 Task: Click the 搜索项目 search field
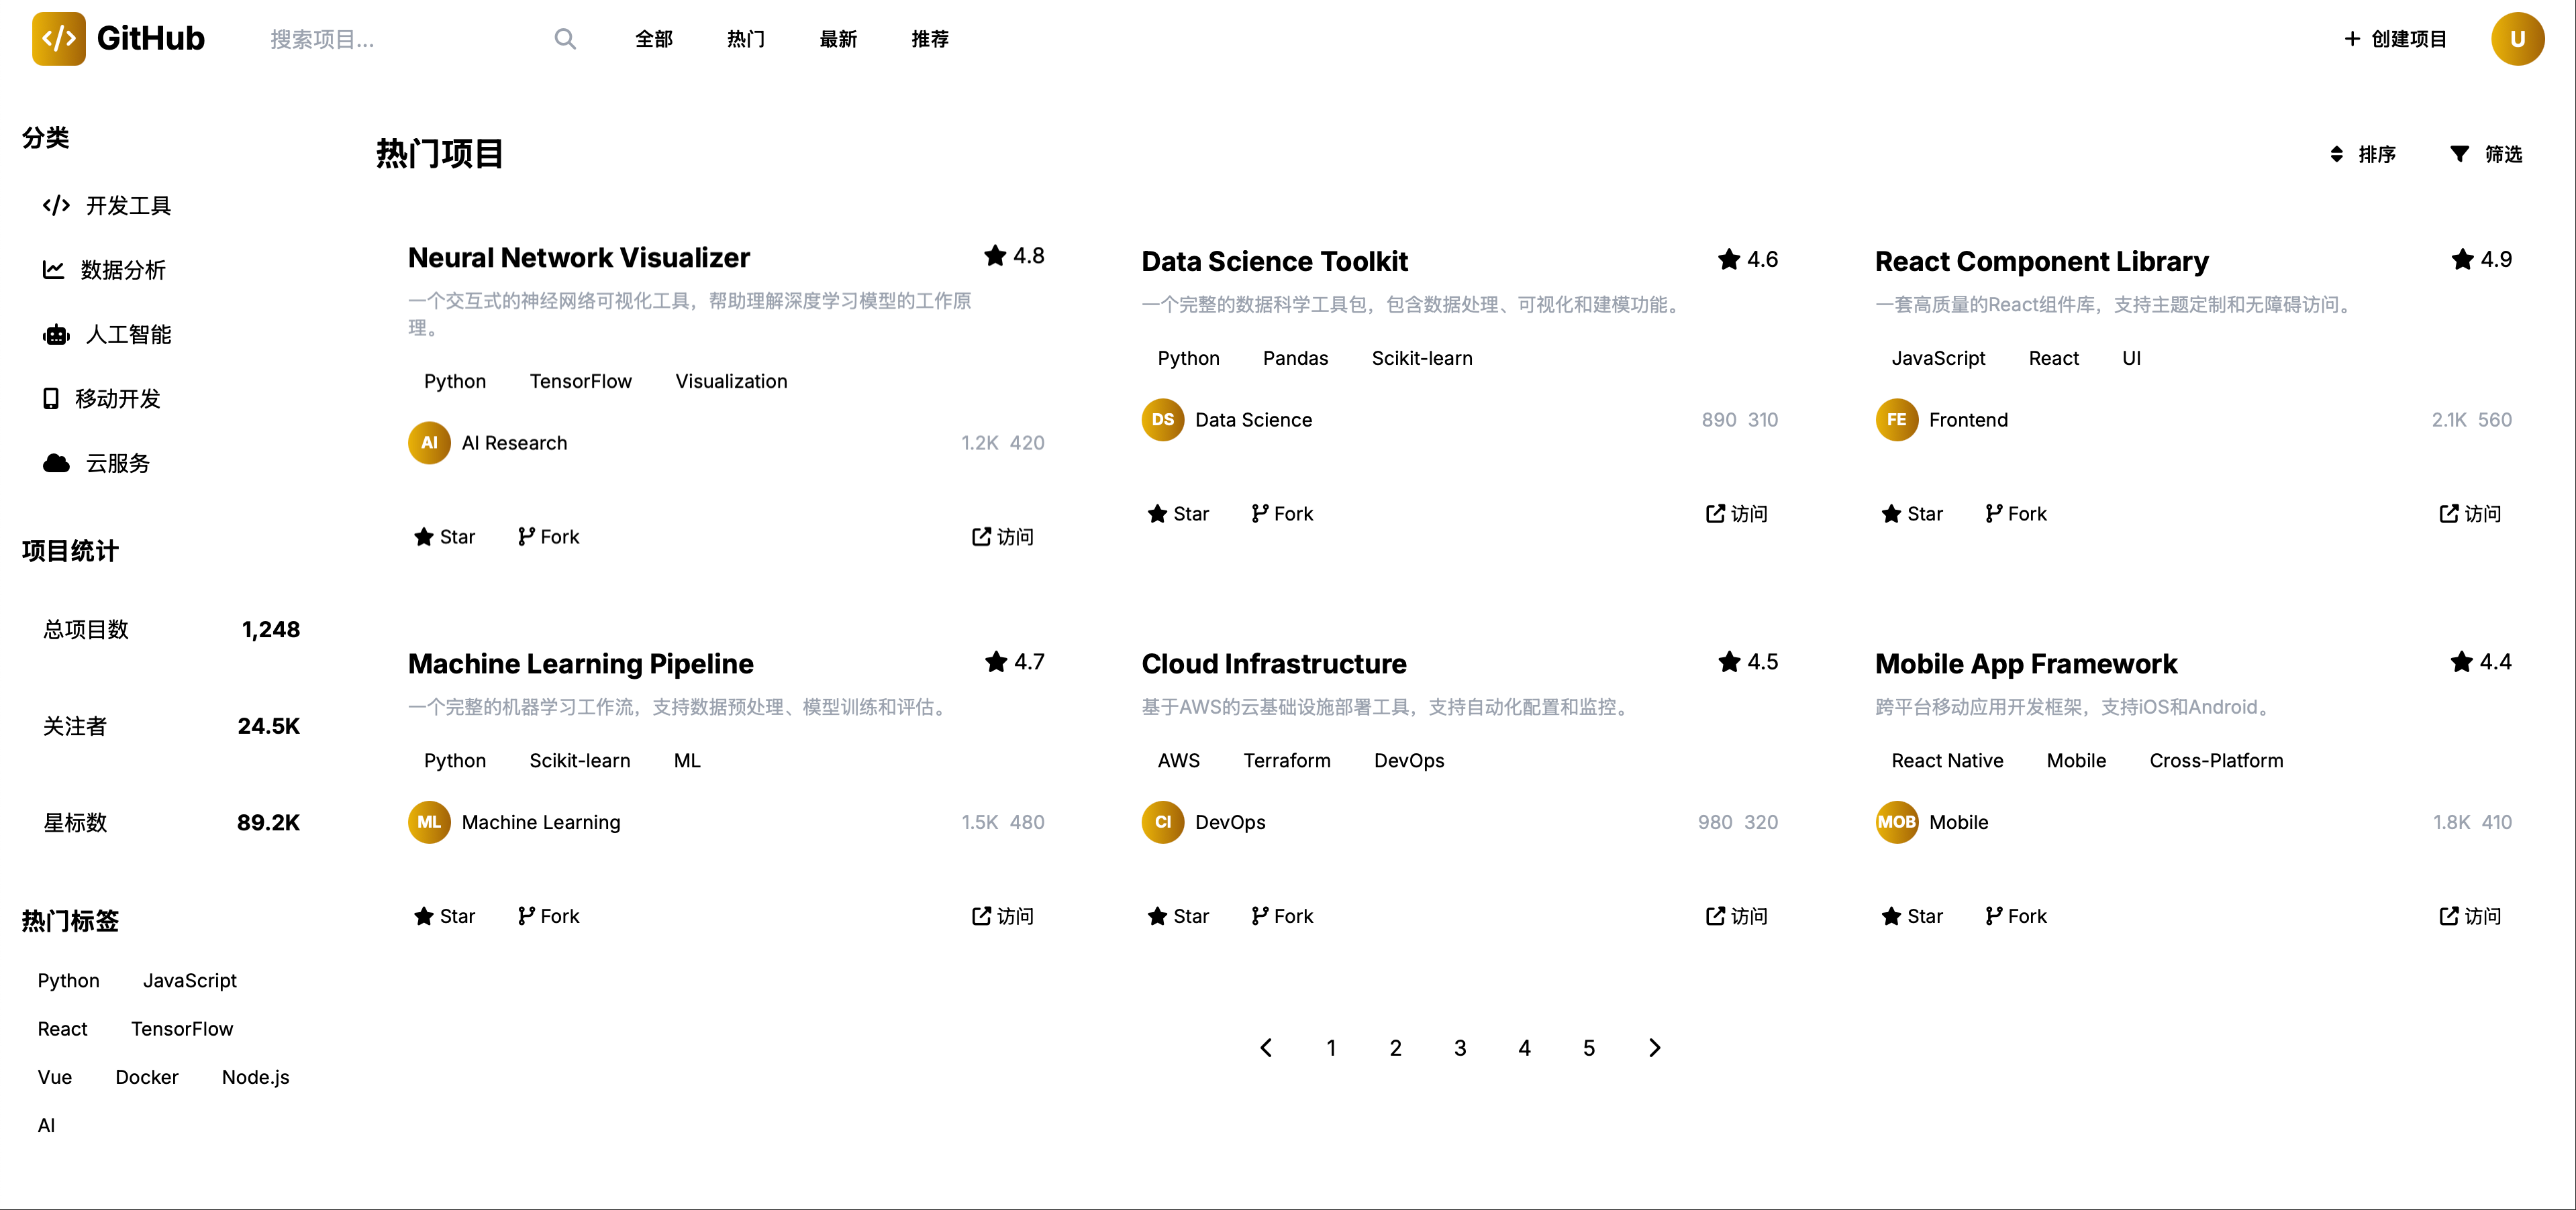tap(400, 39)
